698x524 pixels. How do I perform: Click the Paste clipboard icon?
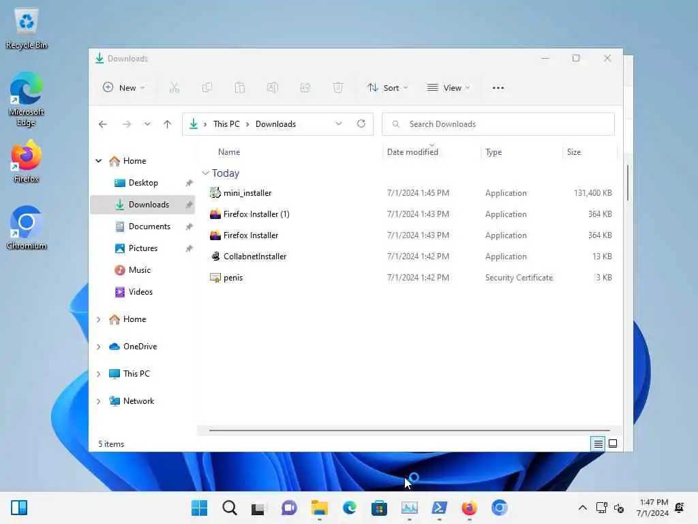point(240,88)
